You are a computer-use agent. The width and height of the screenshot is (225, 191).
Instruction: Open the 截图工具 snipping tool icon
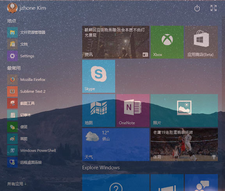[12, 103]
